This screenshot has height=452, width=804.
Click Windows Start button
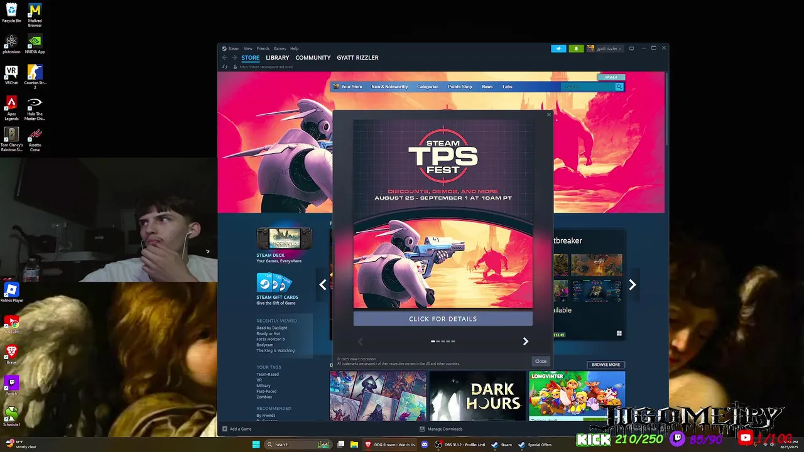point(256,444)
